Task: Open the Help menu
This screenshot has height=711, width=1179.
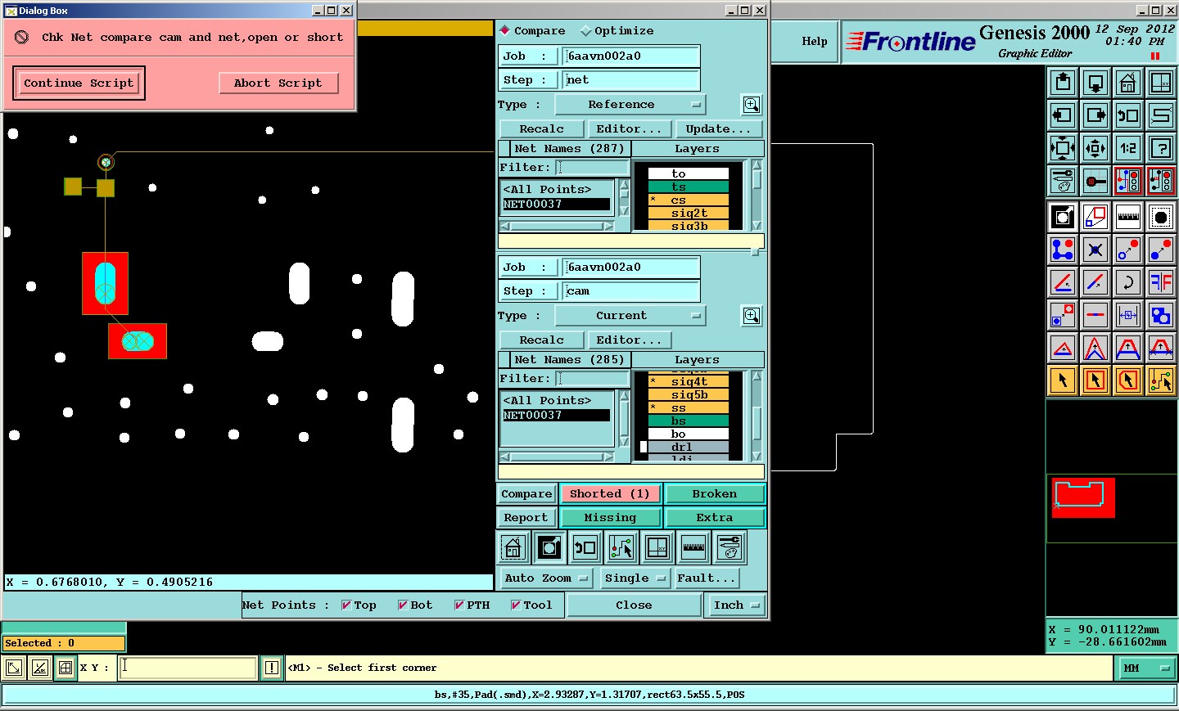Action: click(x=814, y=41)
